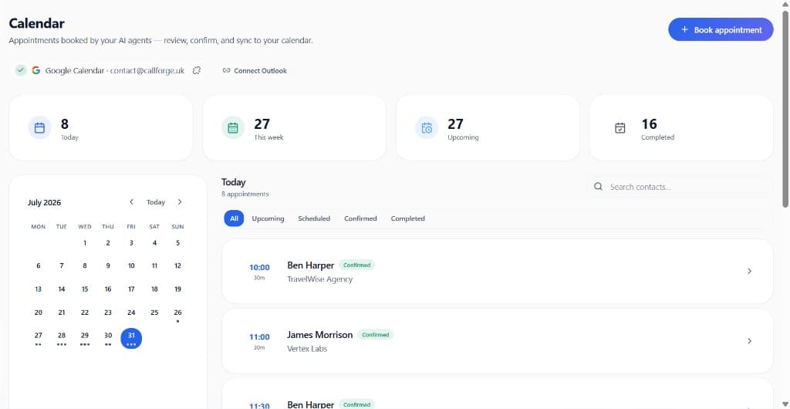The image size is (790, 409).
Task: Click TravelWise Agency company text
Action: tap(320, 279)
